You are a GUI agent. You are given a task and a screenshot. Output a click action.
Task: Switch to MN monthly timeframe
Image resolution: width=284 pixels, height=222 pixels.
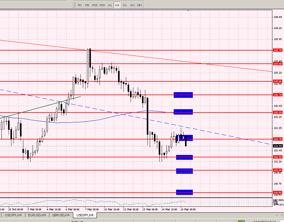point(140,5)
